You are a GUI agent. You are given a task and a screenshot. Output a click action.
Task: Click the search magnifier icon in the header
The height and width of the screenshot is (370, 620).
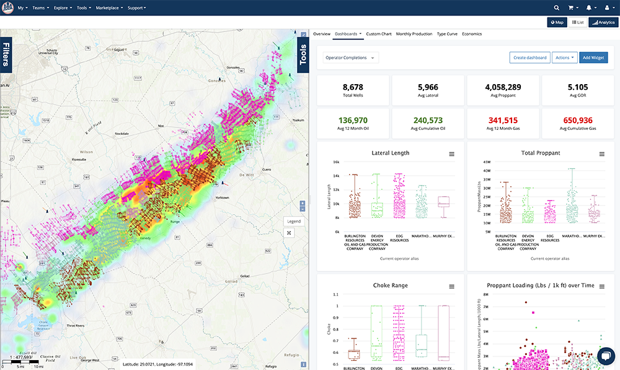point(556,7)
